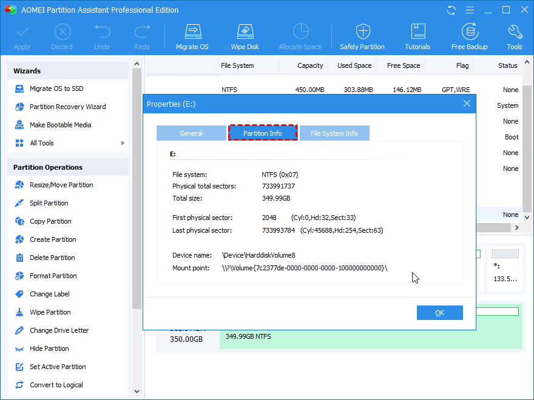The image size is (534, 400).
Task: Click partition list scroll down arrow
Action: pyautogui.click(x=527, y=218)
